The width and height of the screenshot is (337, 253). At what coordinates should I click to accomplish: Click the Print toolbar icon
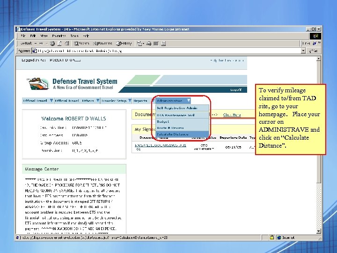(x=149, y=44)
